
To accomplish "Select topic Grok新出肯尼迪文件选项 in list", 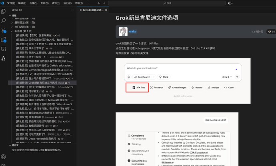I will click(x=42, y=83).
